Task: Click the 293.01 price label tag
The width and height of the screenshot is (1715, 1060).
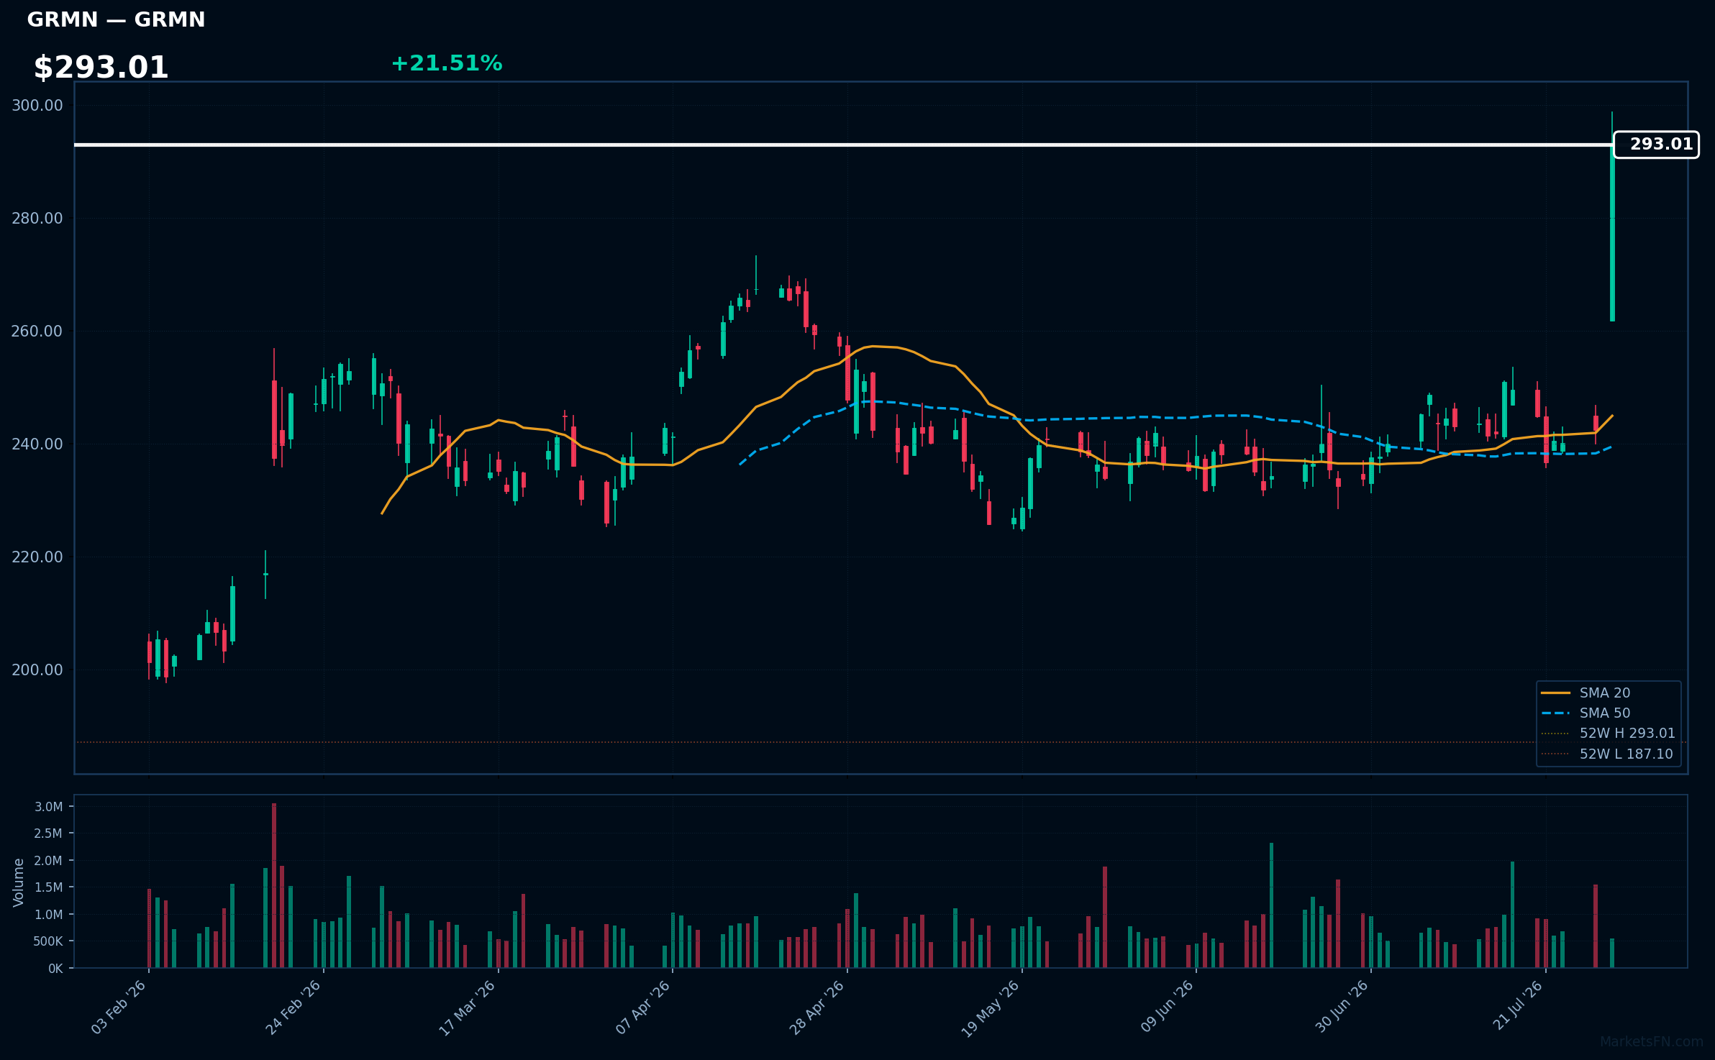Action: (x=1657, y=145)
